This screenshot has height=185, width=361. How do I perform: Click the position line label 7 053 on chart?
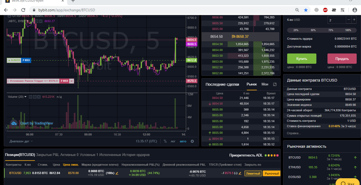tap(26, 60)
